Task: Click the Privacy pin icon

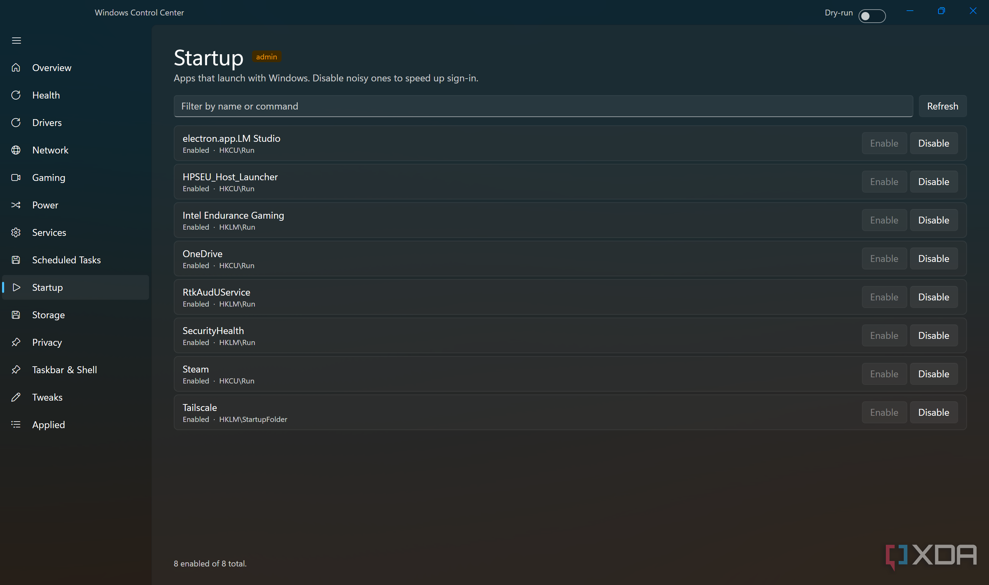Action: 16,342
